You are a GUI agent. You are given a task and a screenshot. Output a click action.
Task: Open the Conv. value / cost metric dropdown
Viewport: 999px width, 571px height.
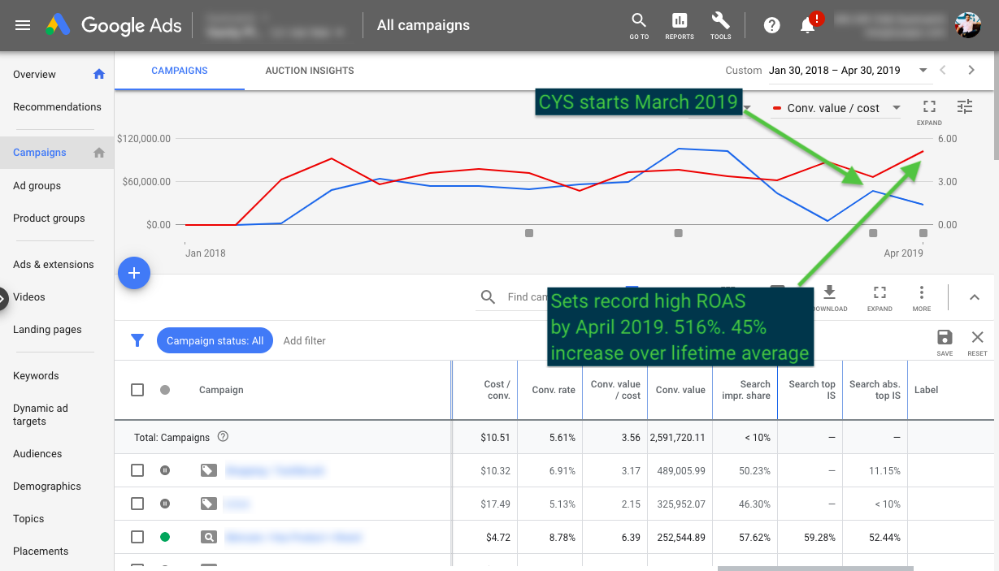(836, 108)
